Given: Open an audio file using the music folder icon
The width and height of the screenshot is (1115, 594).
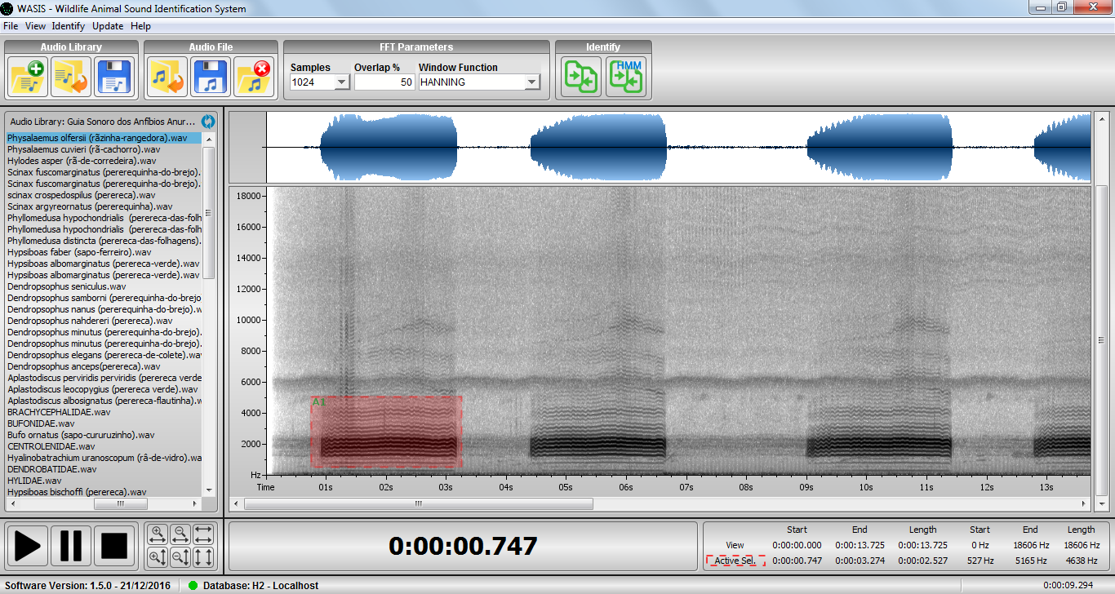Looking at the screenshot, I should pos(167,78).
